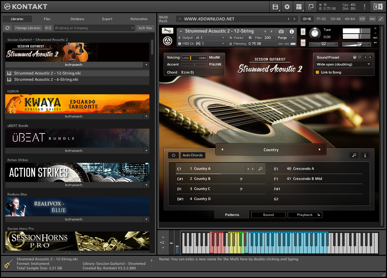
Task: Adjust the Voicing LOW/HIGH slider
Action: pyautogui.click(x=195, y=58)
